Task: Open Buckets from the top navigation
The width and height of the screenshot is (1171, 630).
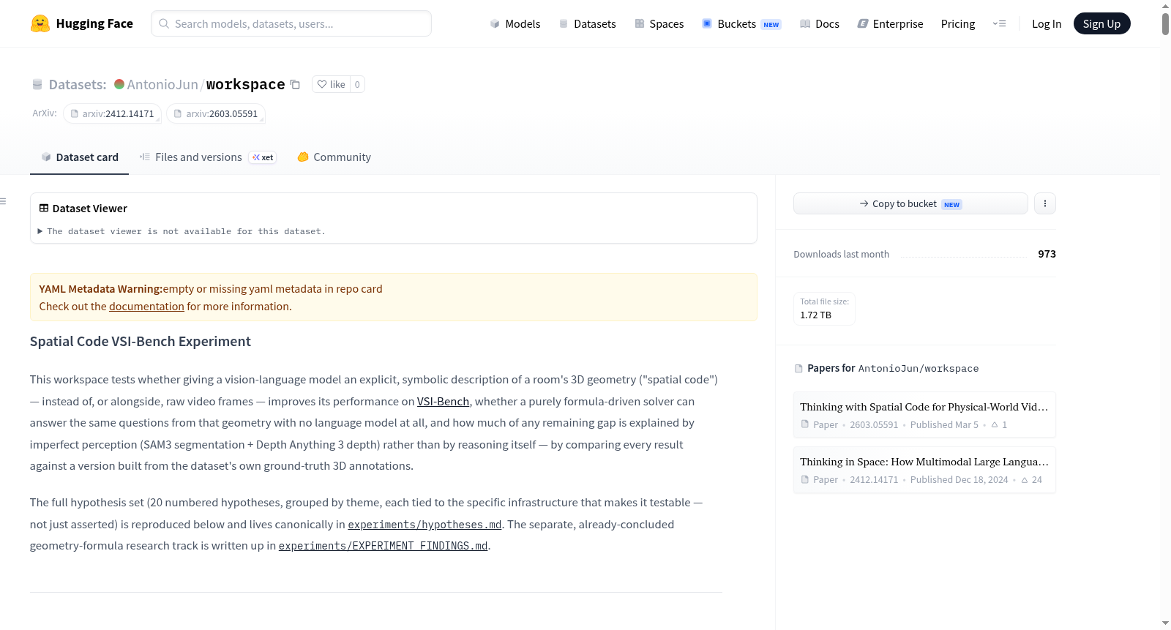Action: 741,23
